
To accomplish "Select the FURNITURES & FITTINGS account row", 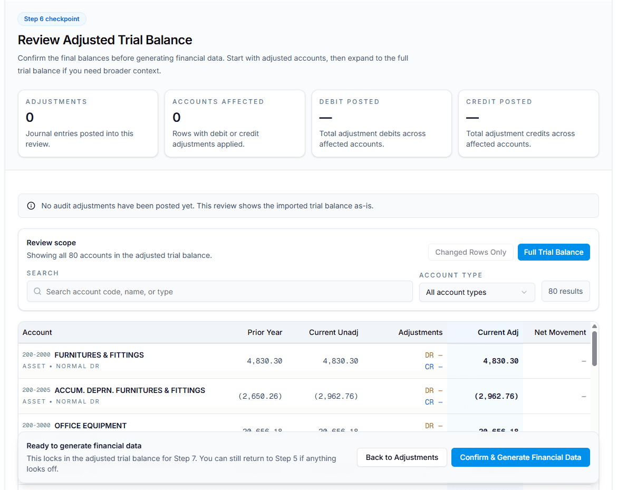I will coord(304,361).
